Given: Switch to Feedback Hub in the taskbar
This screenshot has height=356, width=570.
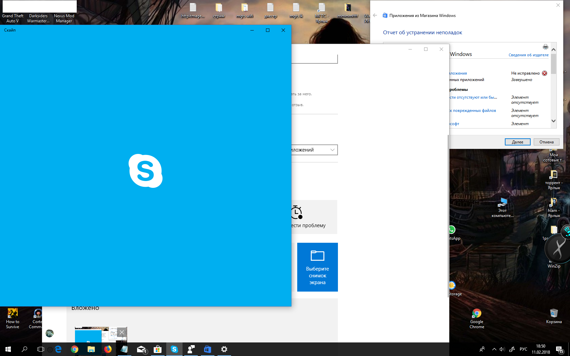Looking at the screenshot, I should click(x=191, y=349).
